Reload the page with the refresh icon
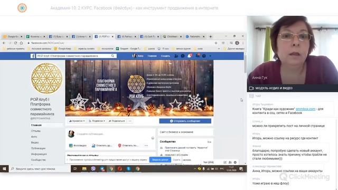The image size is (338, 190). (15, 43)
